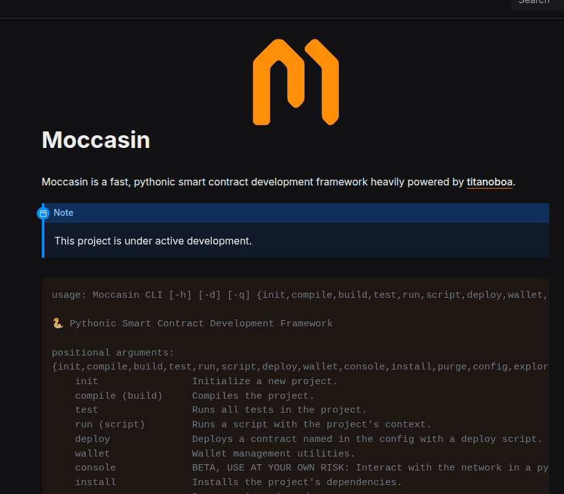Open the titanoboa link
This screenshot has width=564, height=494.
tap(489, 182)
